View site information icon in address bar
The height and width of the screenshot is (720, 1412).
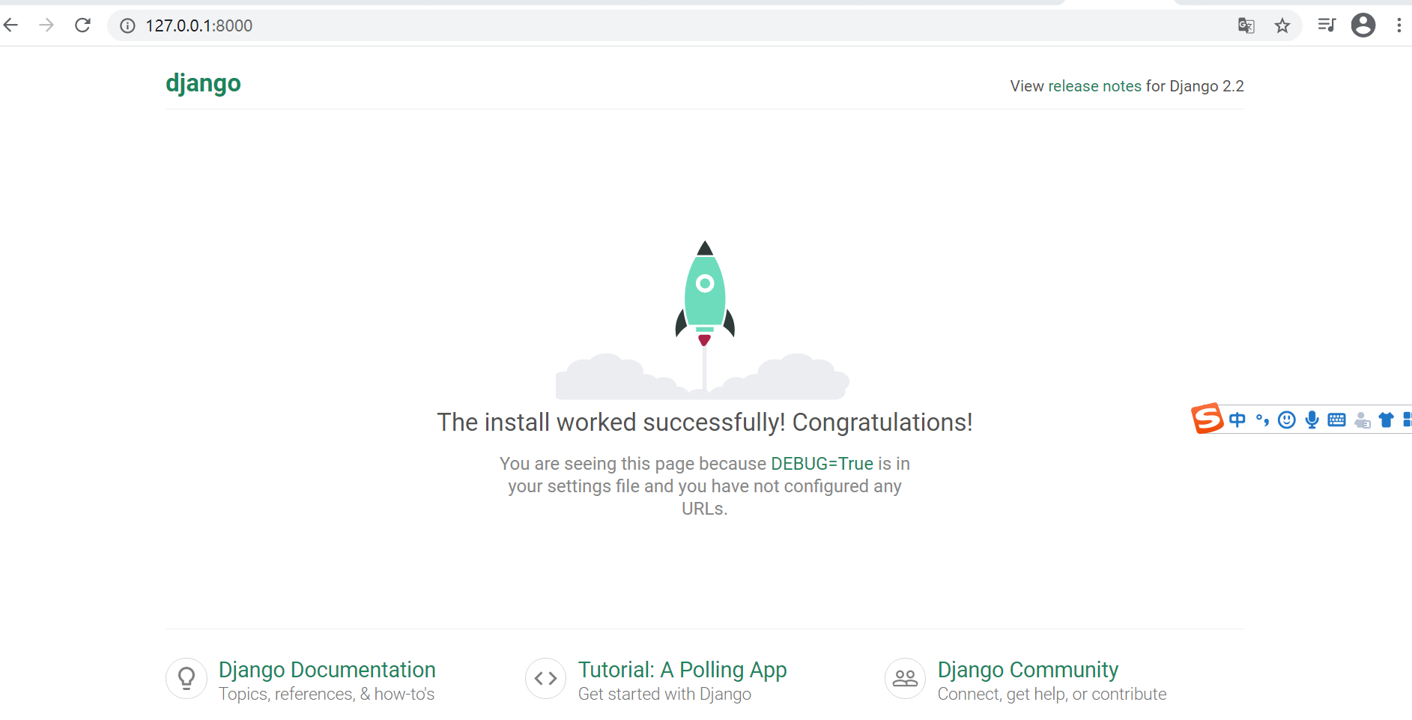pos(128,25)
